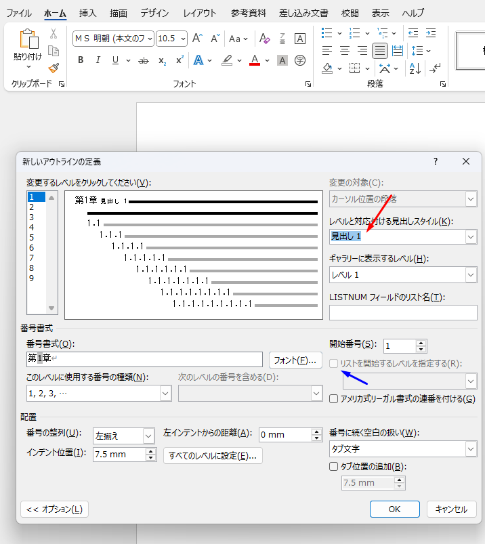Click the center align paragraph icon
The height and width of the screenshot is (544, 485).
pos(345,50)
